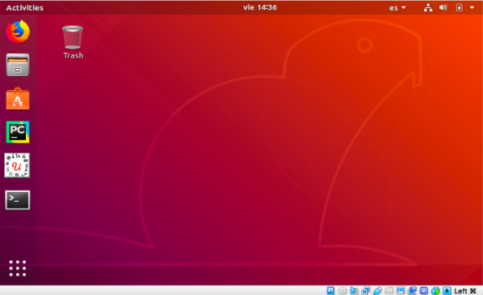Open the clock calendar vie 14:36

pyautogui.click(x=259, y=7)
